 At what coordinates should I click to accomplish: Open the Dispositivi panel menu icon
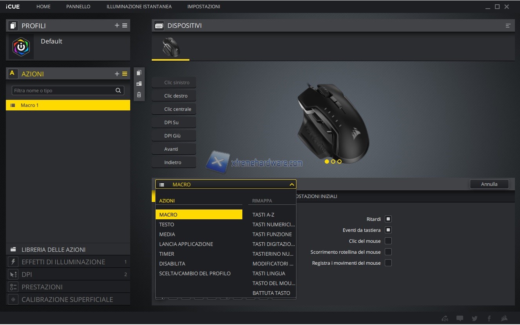[x=508, y=26]
